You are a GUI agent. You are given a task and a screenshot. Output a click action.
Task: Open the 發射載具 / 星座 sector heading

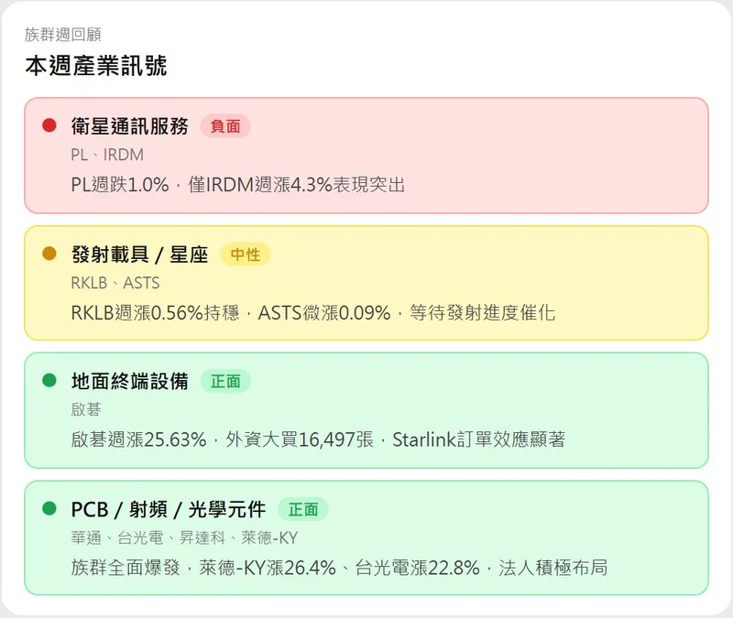pyautogui.click(x=139, y=255)
